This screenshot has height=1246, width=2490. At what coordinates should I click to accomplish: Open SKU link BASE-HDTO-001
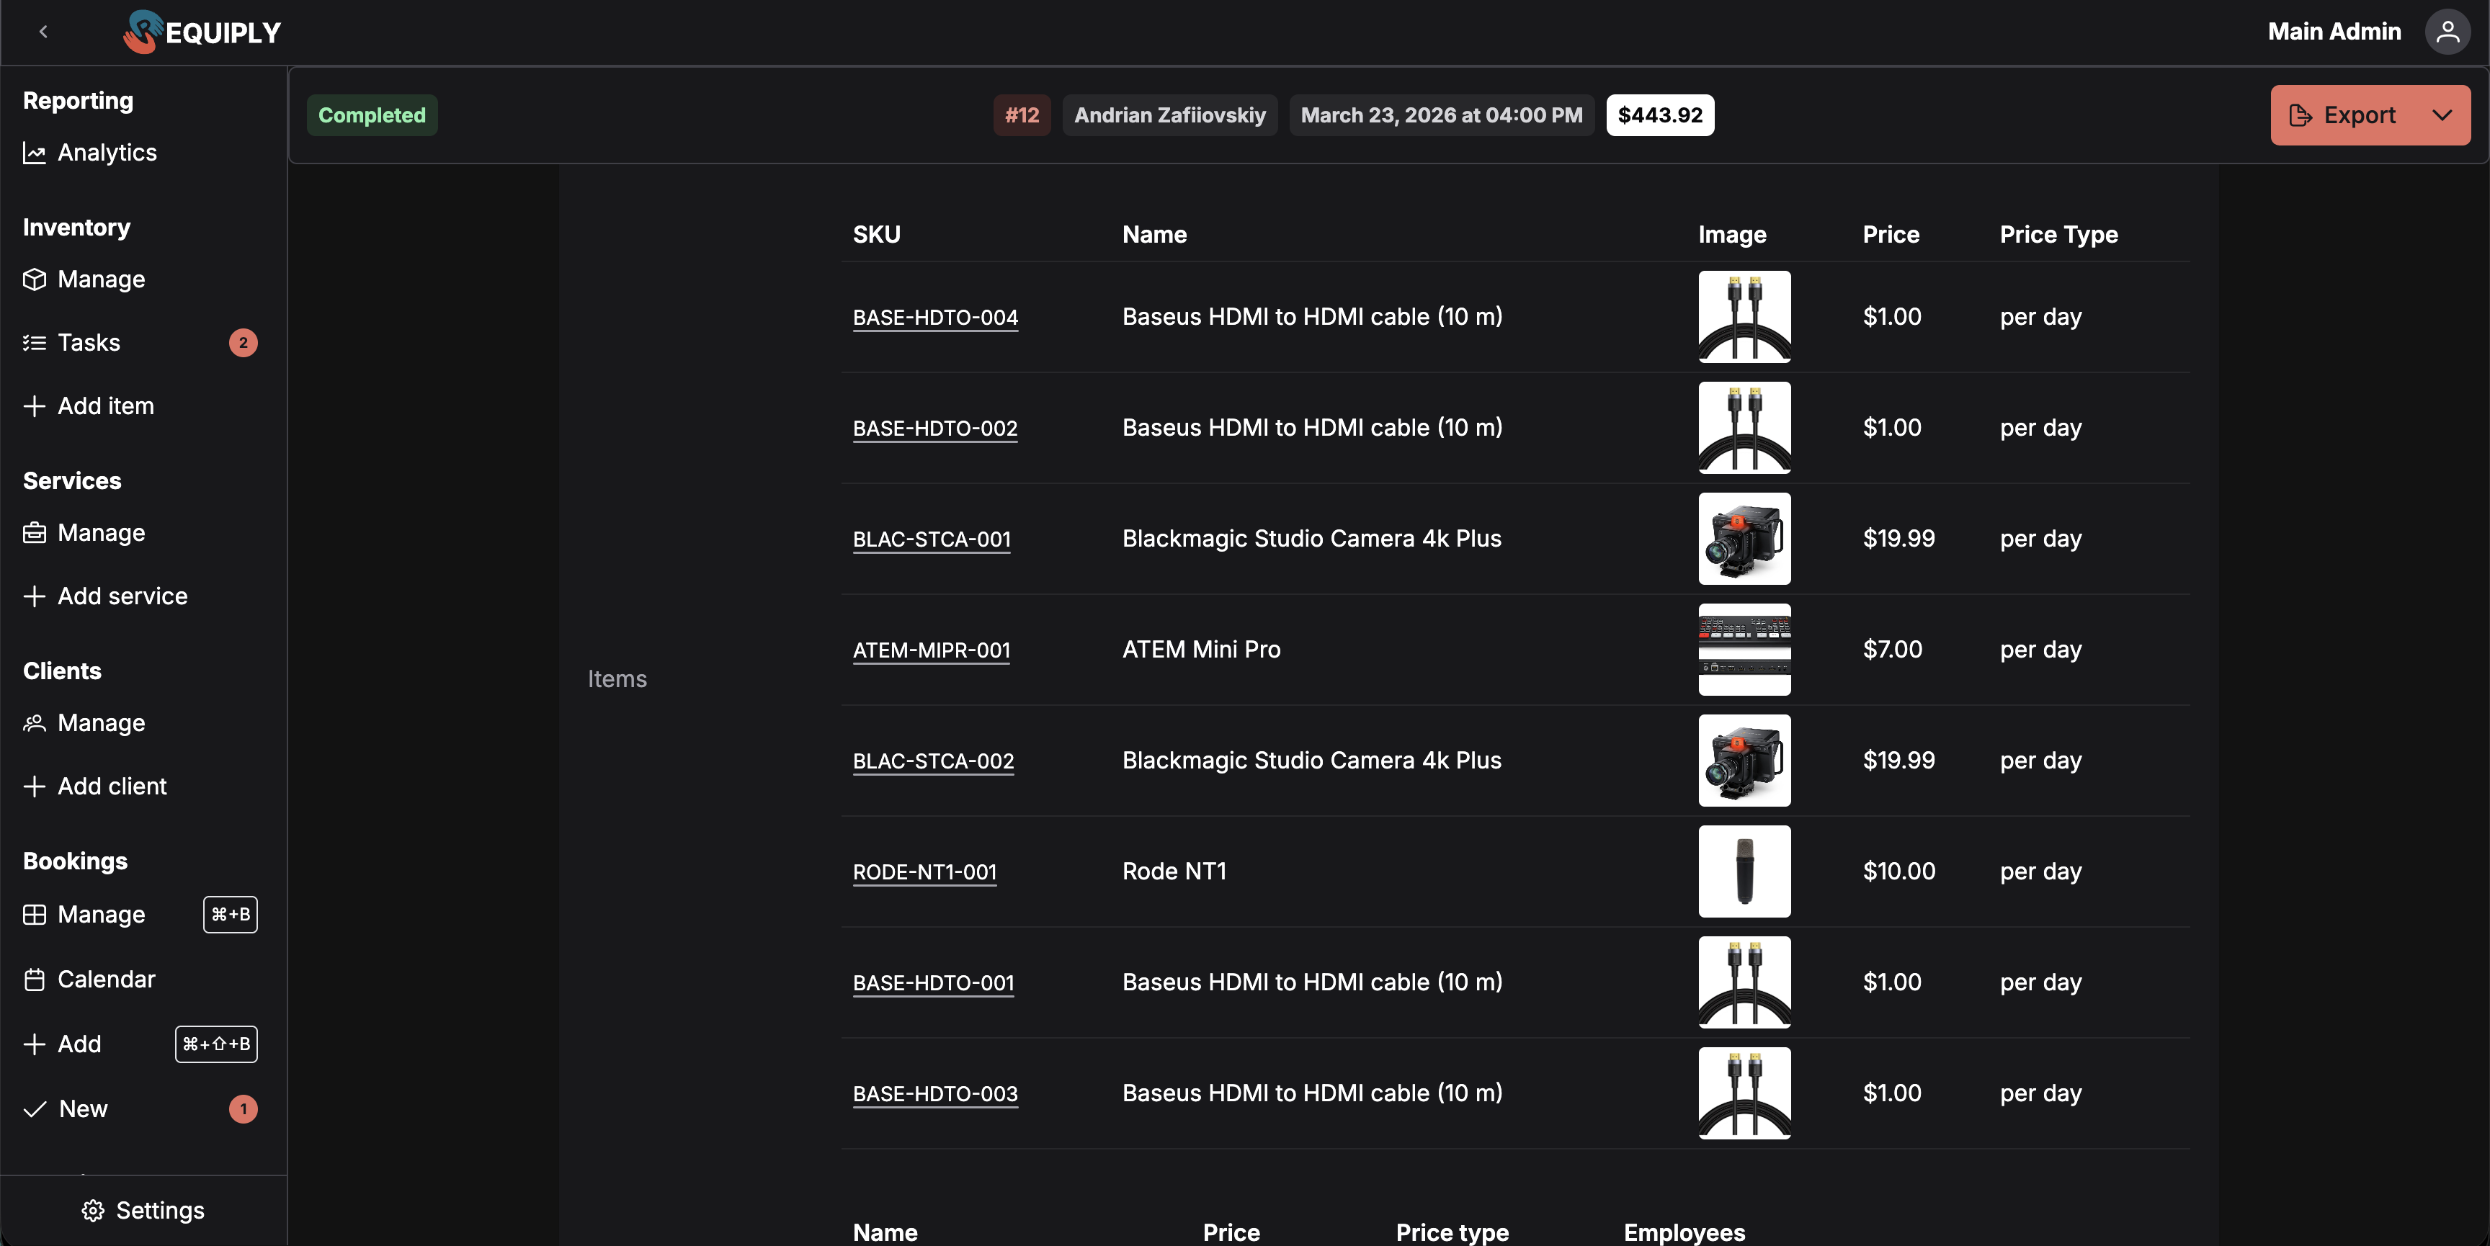(933, 983)
